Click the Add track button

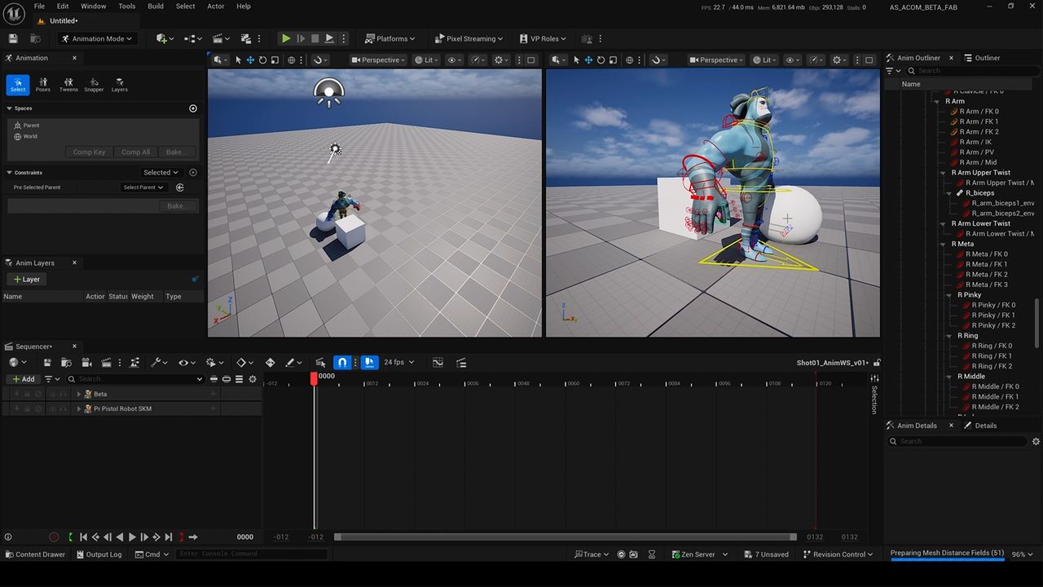pyautogui.click(x=23, y=379)
